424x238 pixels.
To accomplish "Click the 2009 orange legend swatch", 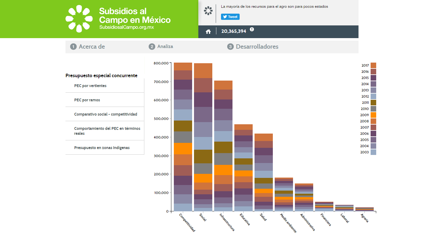I will click(x=373, y=115).
